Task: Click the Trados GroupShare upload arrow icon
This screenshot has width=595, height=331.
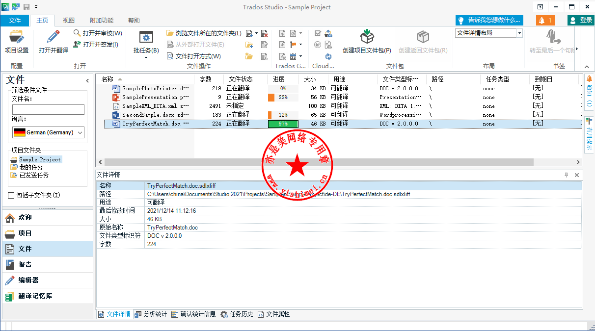Action: 282,33
